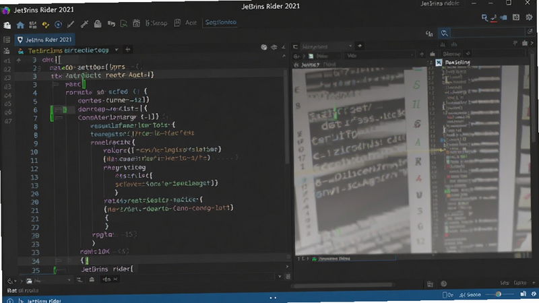Click the padlock icon in the toolbar

click(x=98, y=24)
